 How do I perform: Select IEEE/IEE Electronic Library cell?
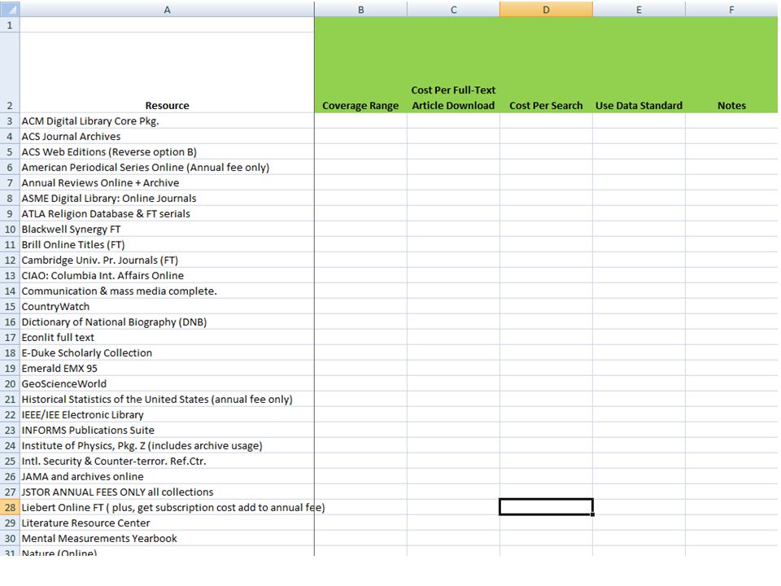click(x=167, y=414)
